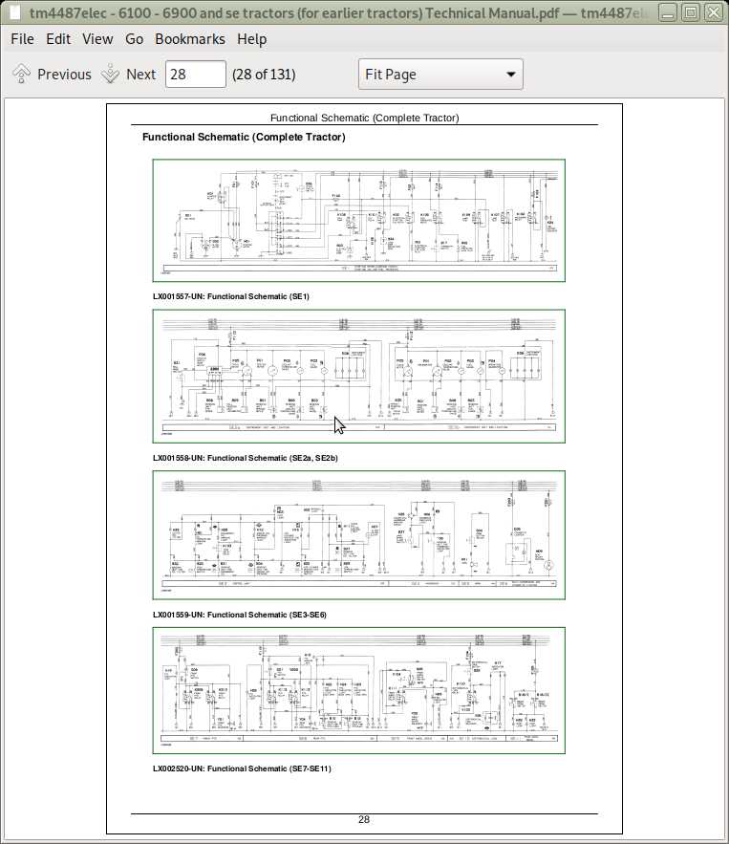Screen dimensions: 729x844
Task: Click the Fit Page dropdown arrow
Action: click(x=510, y=75)
